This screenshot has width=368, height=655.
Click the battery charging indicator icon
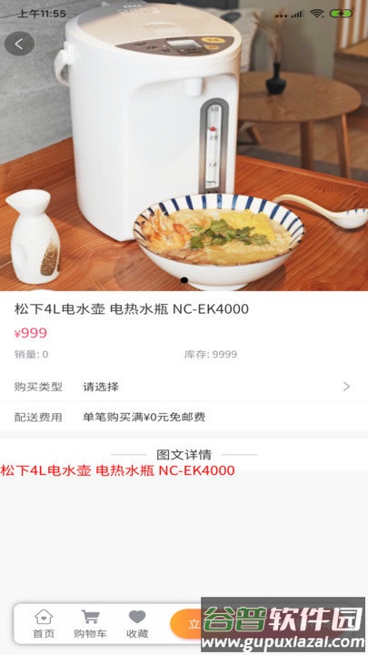click(341, 14)
